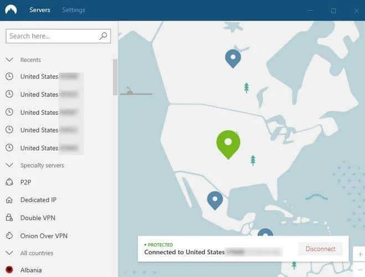This screenshot has height=277, width=365.
Task: Click the partially hidden Central America map pin
Action: (x=265, y=232)
